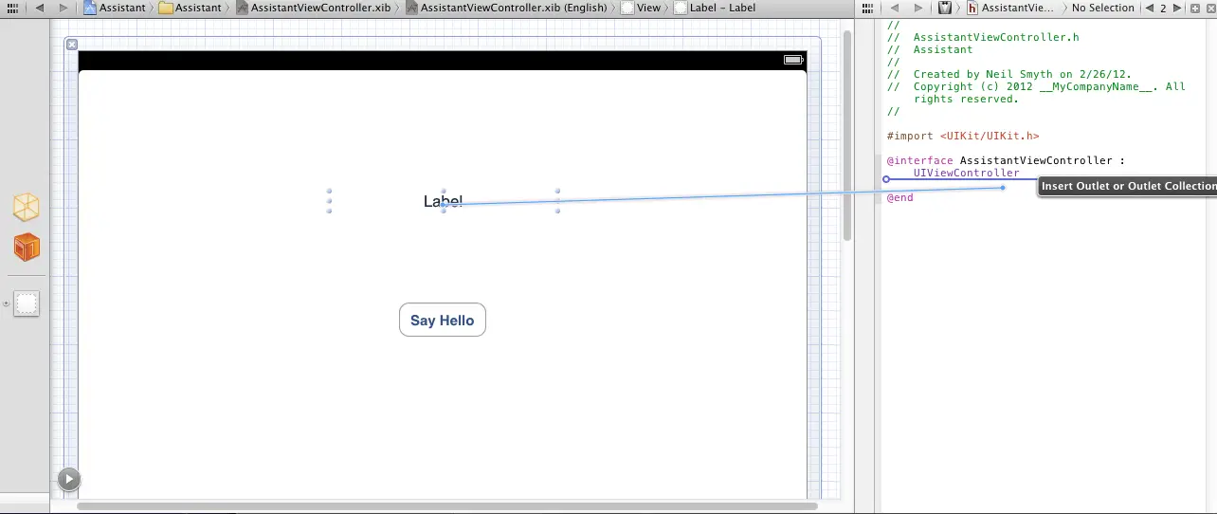Viewport: 1217px width, 514px height.
Task: Go back in the left editor history
Action: pos(40,8)
